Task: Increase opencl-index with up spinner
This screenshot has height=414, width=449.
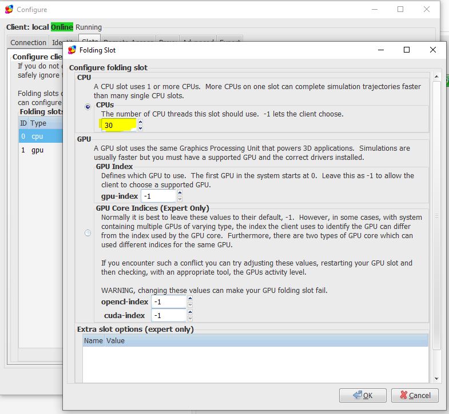Action: click(x=190, y=298)
